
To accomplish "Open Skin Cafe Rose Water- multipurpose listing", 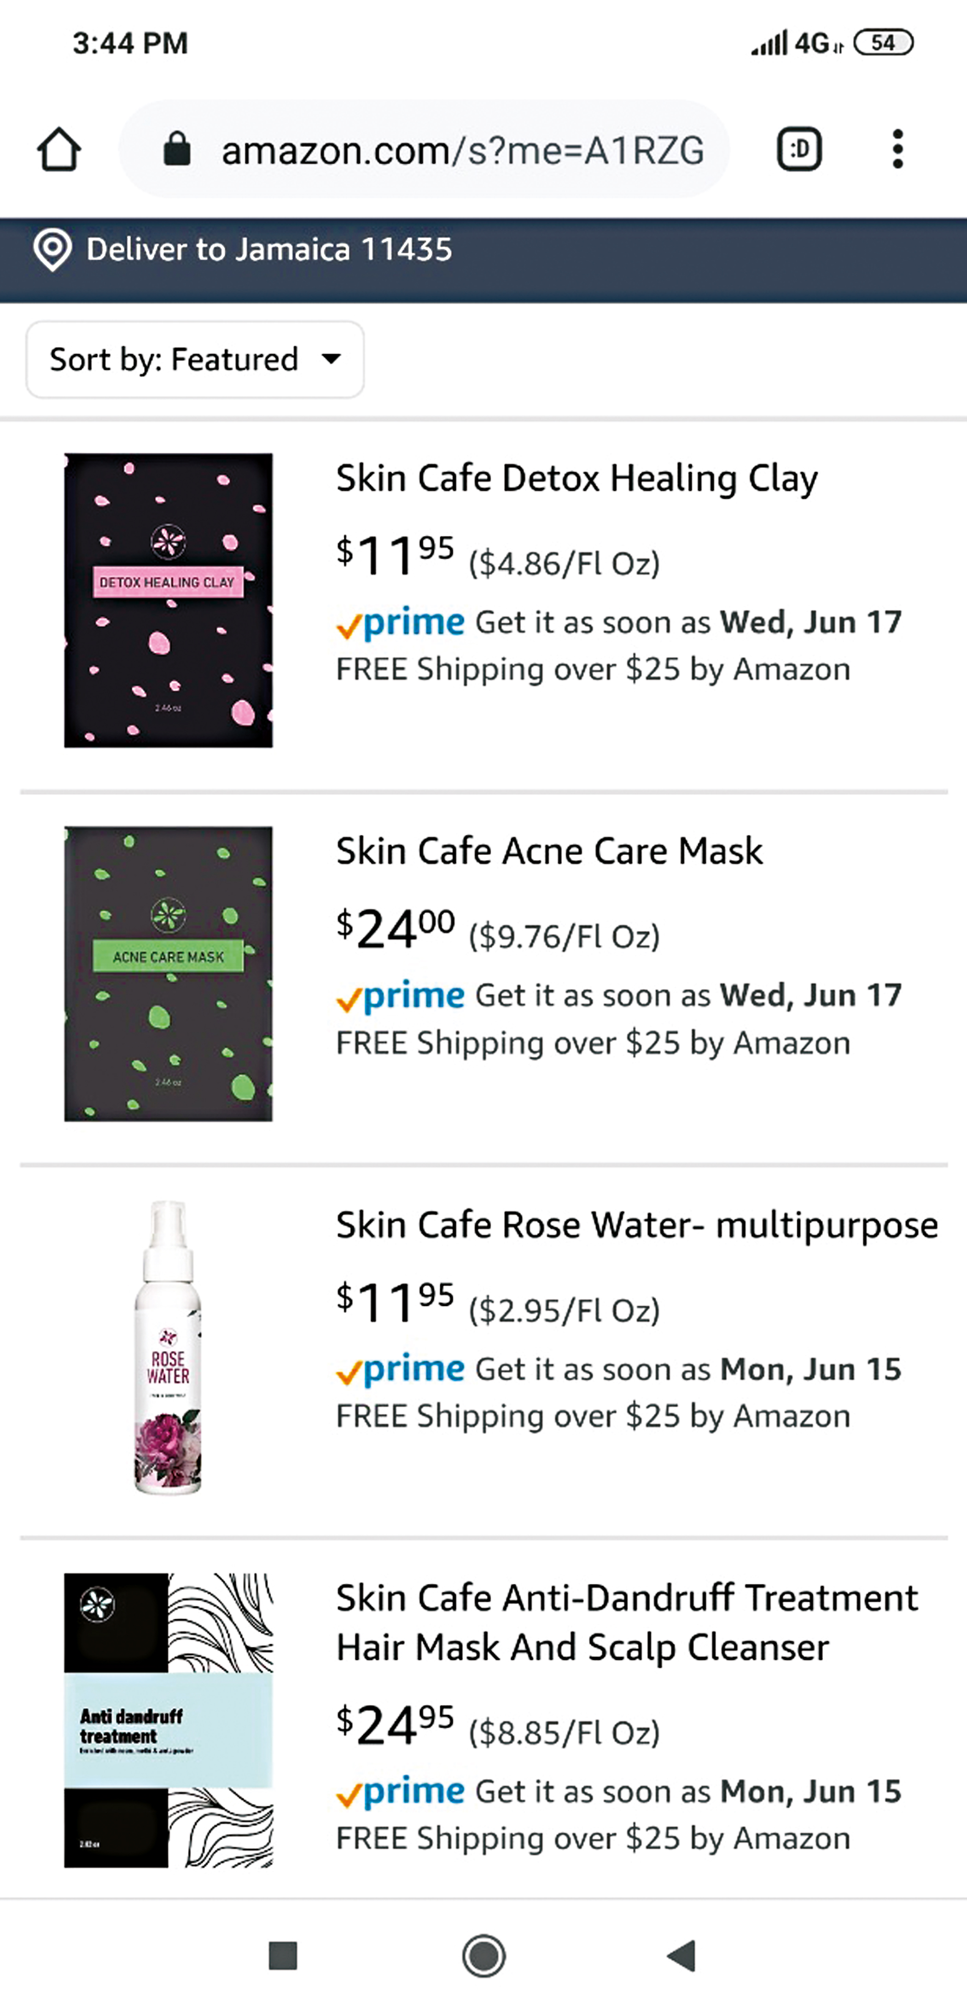I will pos(636,1225).
